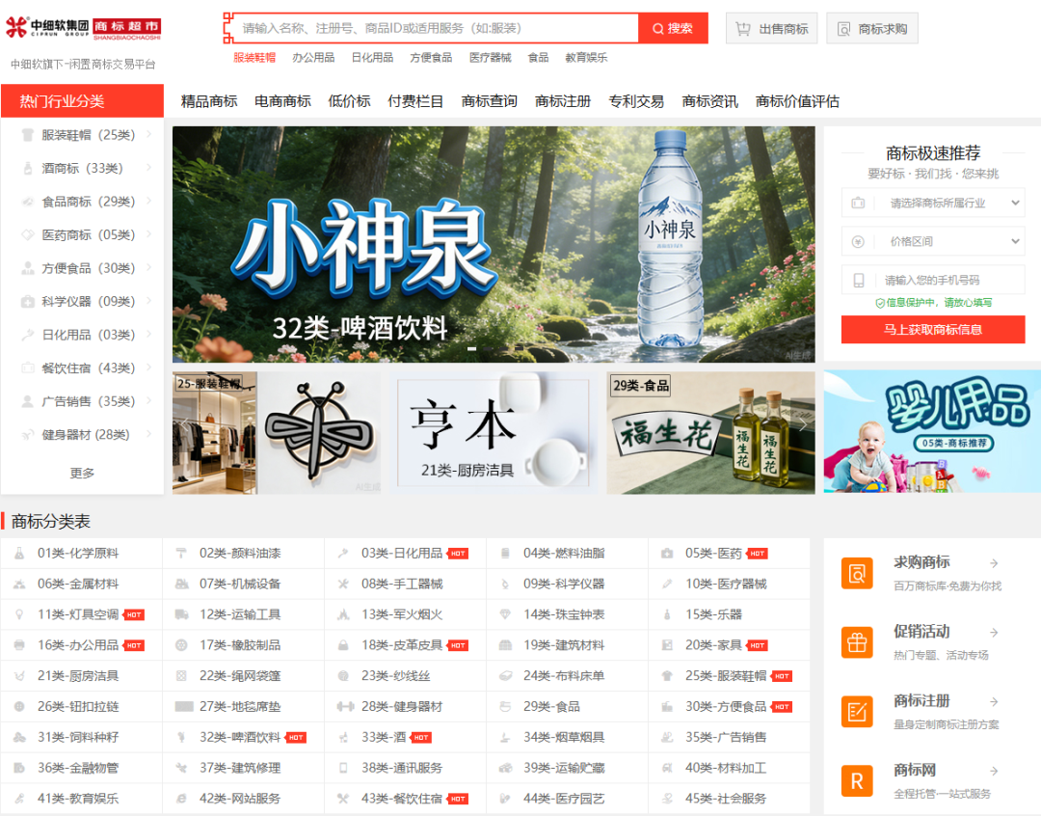
Task: Click the wine glass icon for 酒商标
Action: tap(27, 168)
